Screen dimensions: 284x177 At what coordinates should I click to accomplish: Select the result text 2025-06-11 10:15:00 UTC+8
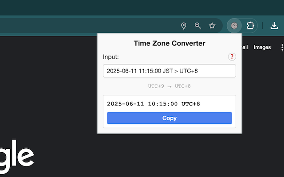(154, 104)
